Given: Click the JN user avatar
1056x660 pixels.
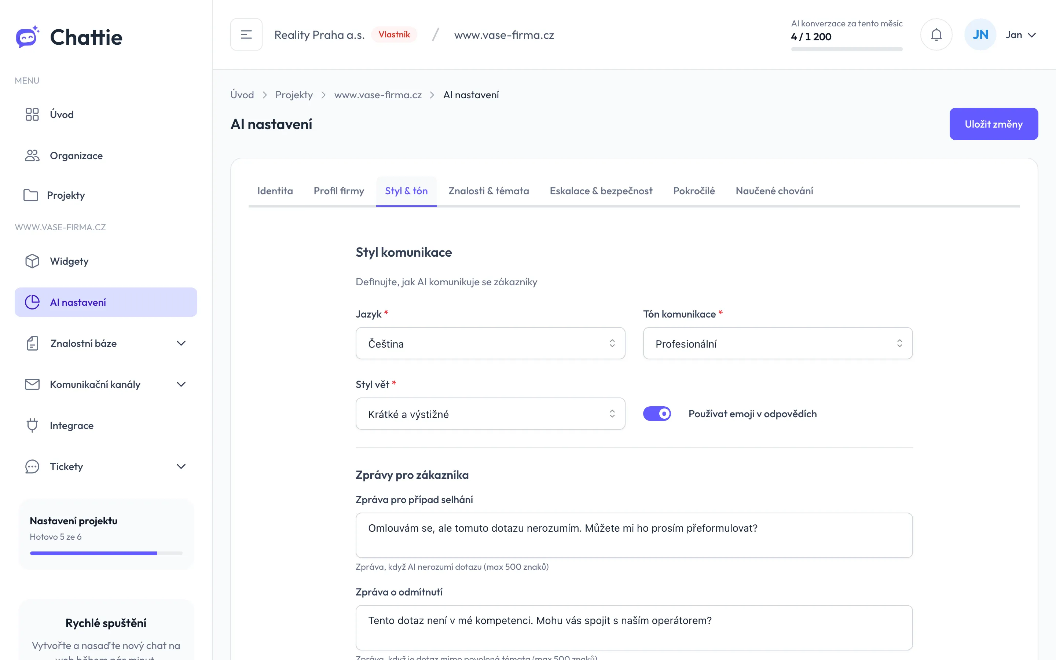Looking at the screenshot, I should [980, 34].
